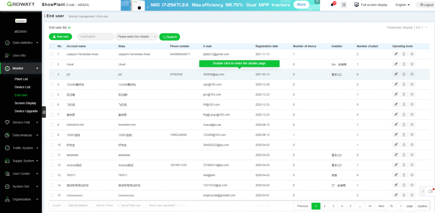The width and height of the screenshot is (435, 213).
Task: Click the Username search input field
Action: tap(96, 36)
